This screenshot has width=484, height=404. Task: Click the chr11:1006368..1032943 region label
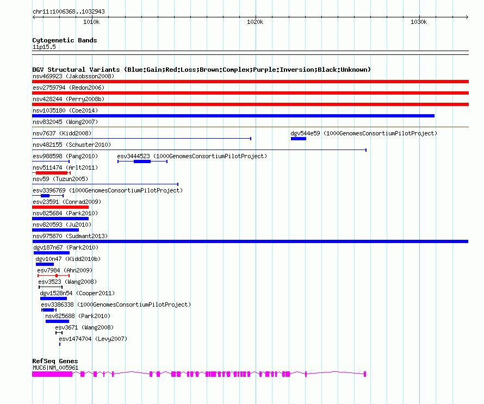pyautogui.click(x=69, y=11)
